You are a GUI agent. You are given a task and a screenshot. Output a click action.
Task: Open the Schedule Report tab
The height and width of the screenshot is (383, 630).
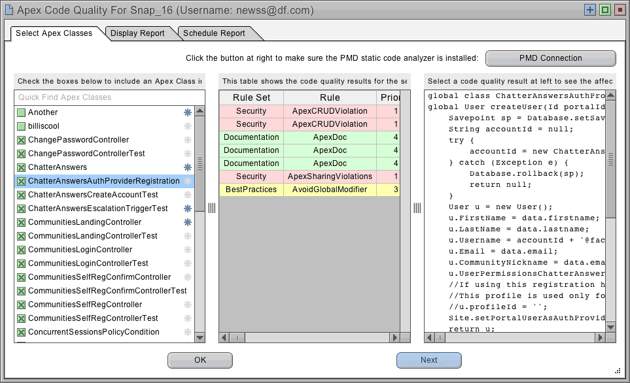tap(214, 33)
